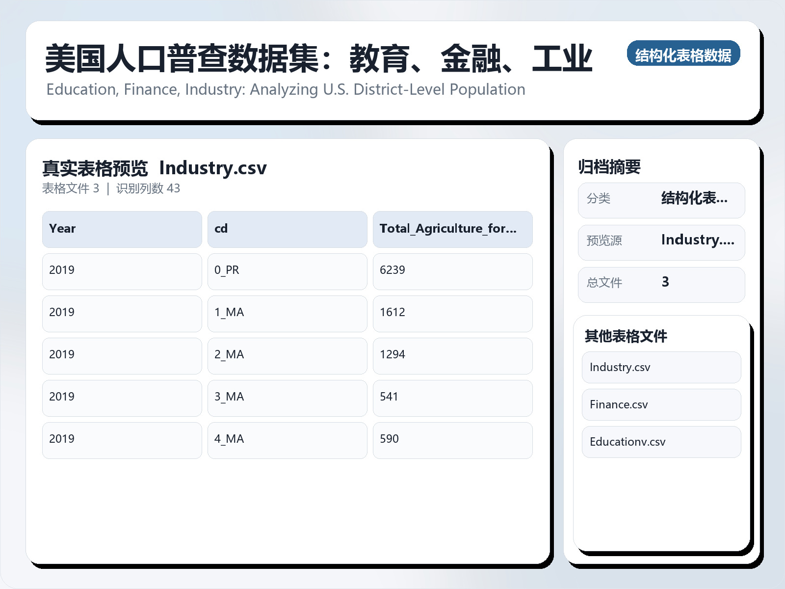Select the cell containing 6239
This screenshot has height=589, width=785.
tap(452, 271)
